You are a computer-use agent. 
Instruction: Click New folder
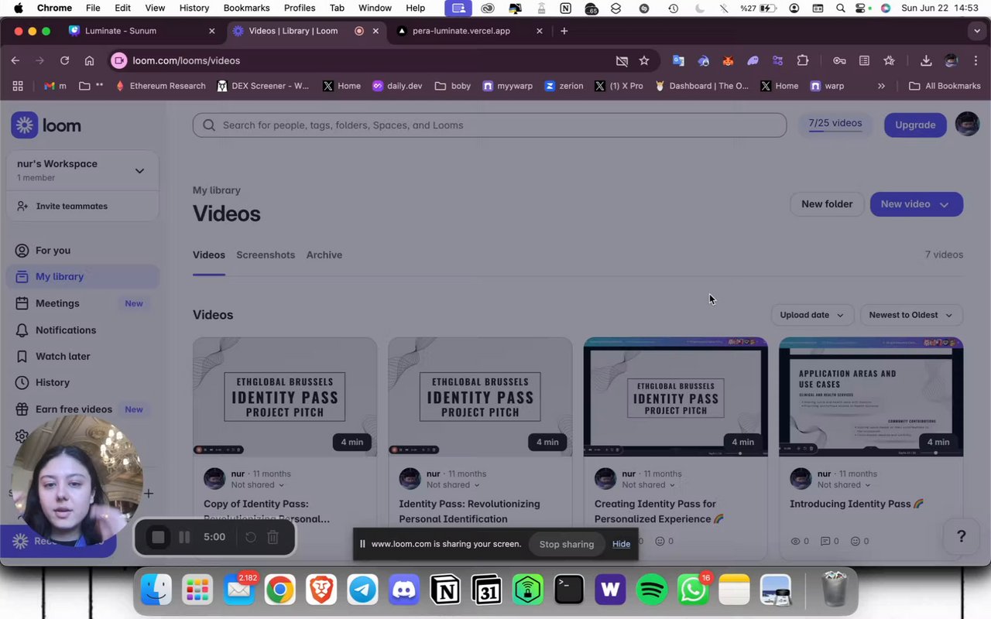(827, 204)
